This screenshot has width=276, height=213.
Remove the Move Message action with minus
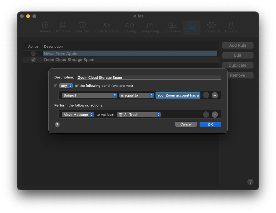(x=206, y=115)
